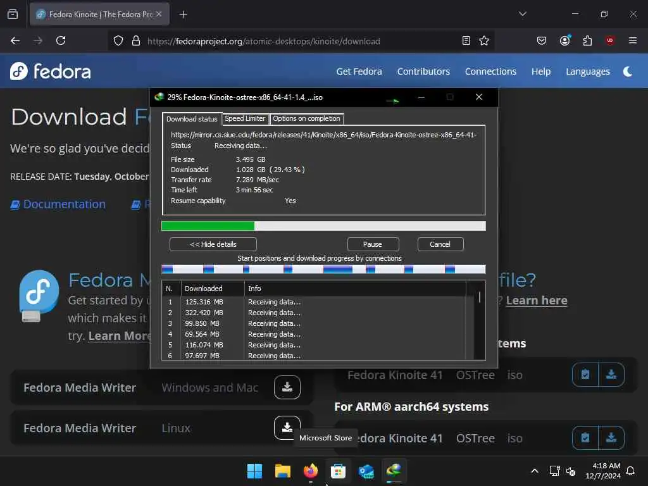Open network status tray icon
The width and height of the screenshot is (648, 486).
554,471
